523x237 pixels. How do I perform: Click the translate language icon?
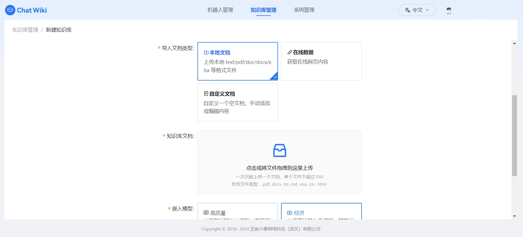point(407,10)
